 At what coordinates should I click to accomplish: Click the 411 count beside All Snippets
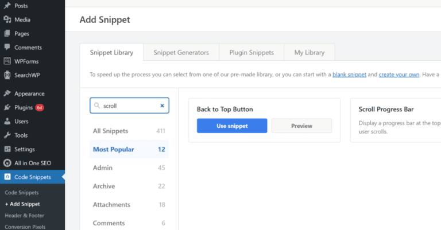161,131
